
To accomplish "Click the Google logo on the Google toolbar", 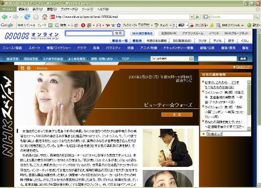I will [x=7, y=25].
